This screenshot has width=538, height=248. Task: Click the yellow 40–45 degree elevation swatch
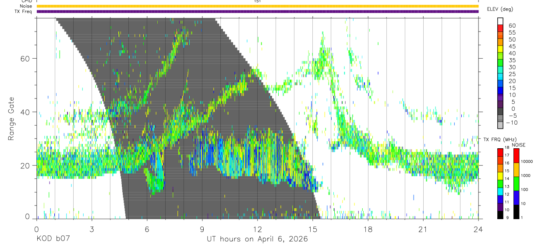click(500, 49)
